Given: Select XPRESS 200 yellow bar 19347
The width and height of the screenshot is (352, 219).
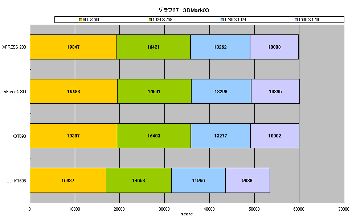Looking at the screenshot, I should point(73,47).
